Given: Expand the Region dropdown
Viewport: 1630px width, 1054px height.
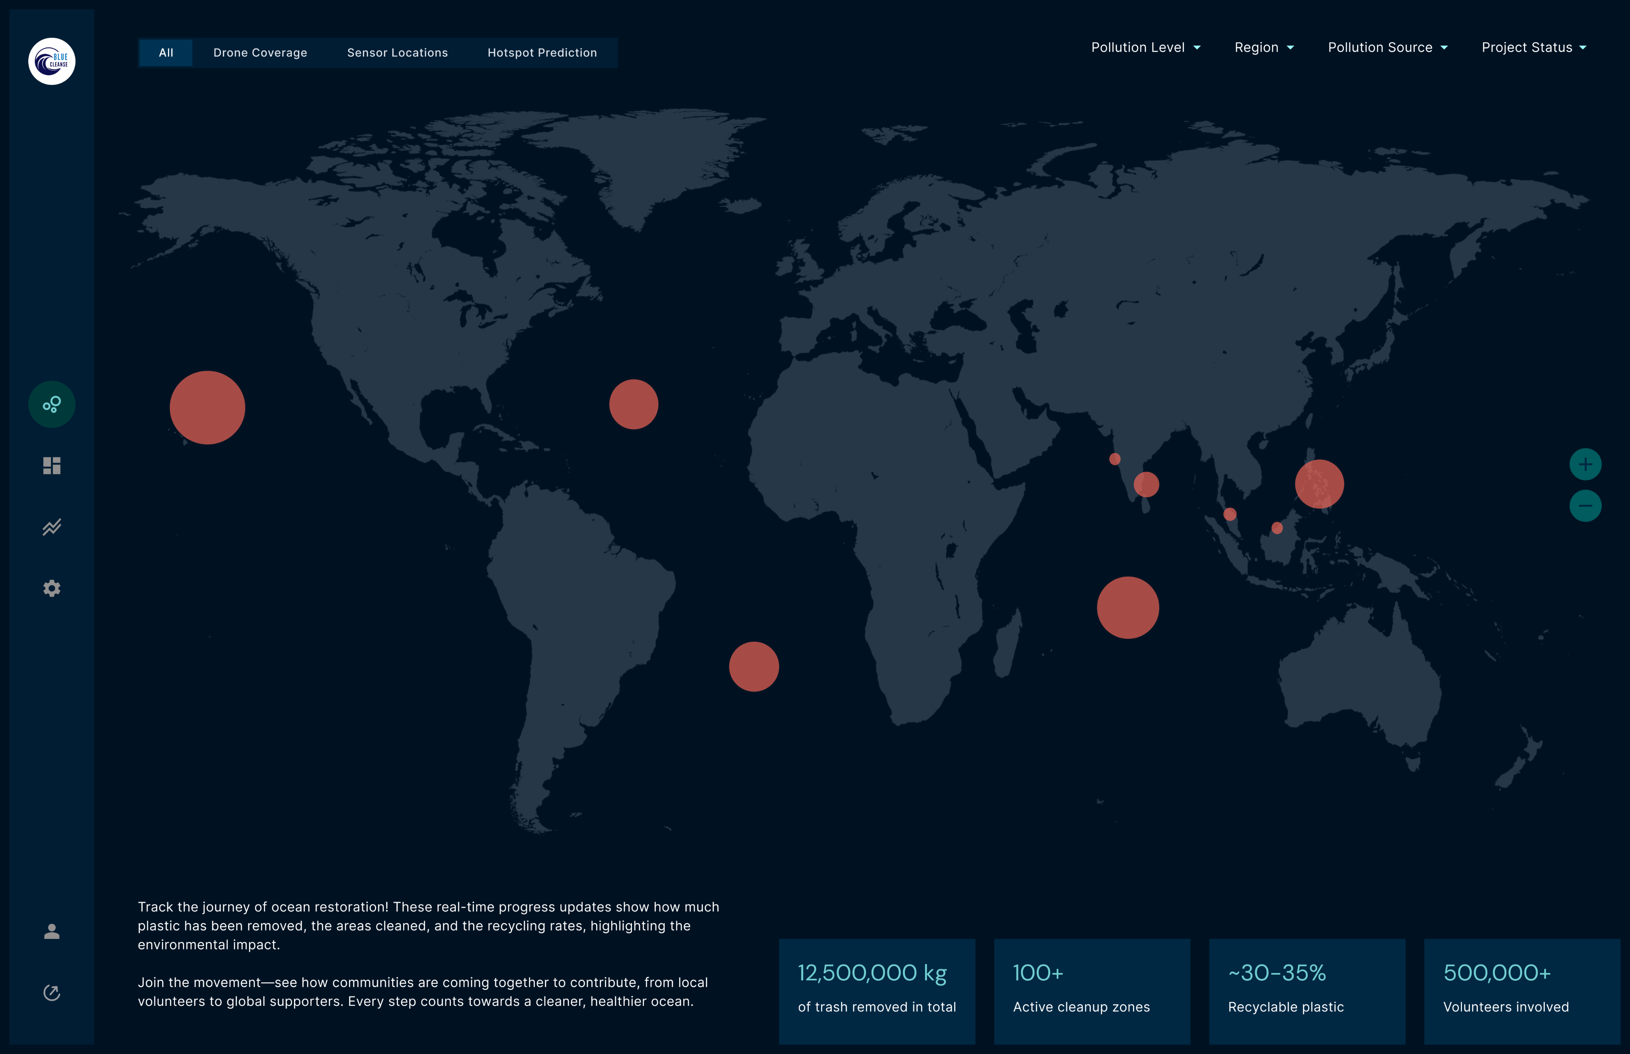Looking at the screenshot, I should [1264, 47].
